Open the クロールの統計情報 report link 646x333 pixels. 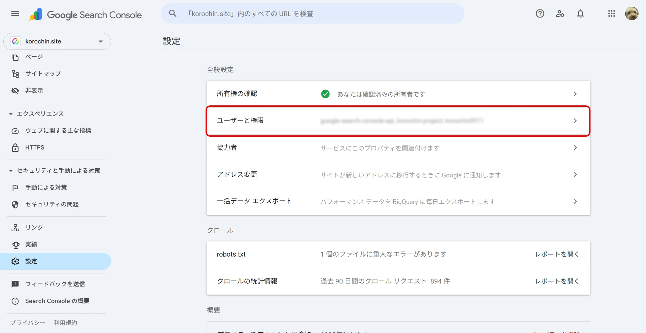557,281
